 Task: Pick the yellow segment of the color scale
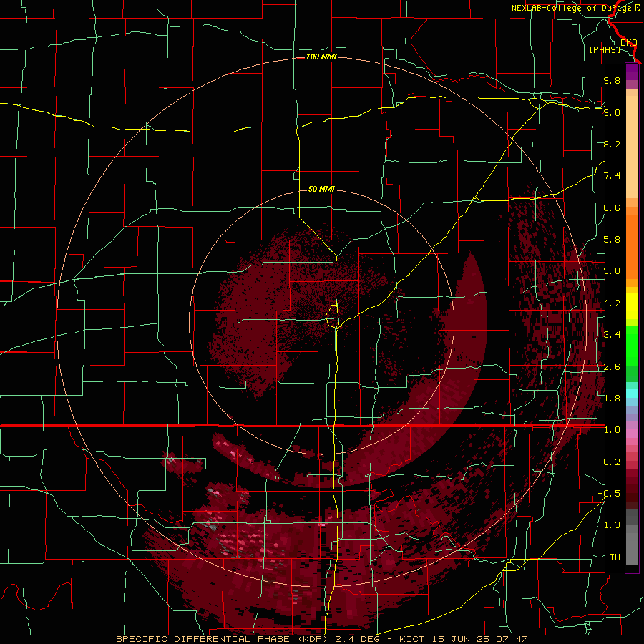point(632,306)
